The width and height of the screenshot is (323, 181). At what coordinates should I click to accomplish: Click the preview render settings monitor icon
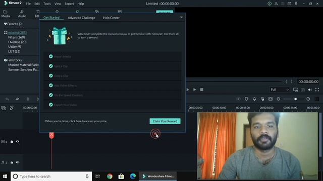(296, 89)
